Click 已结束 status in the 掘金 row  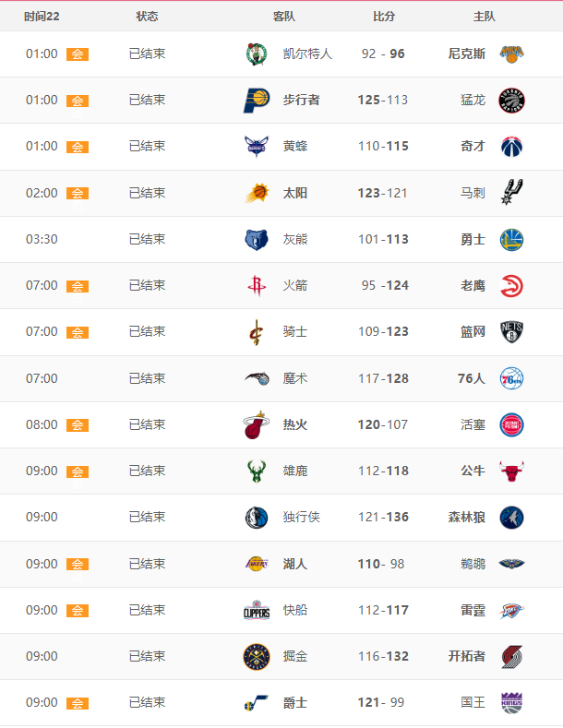pos(148,657)
